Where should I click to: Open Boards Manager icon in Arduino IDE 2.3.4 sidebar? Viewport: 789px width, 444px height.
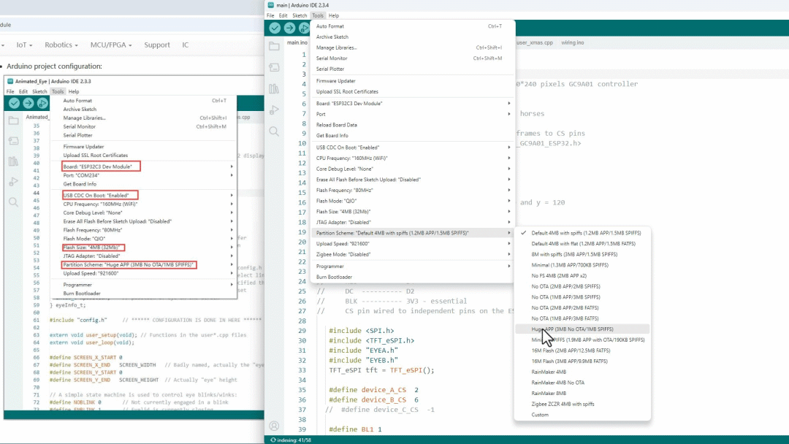(x=274, y=67)
